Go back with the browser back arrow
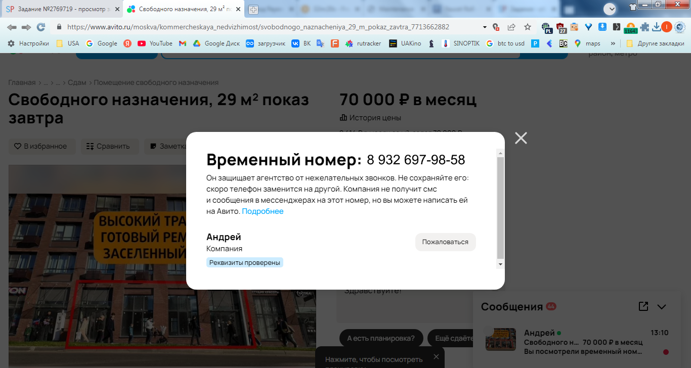This screenshot has height=368, width=691. [12, 27]
